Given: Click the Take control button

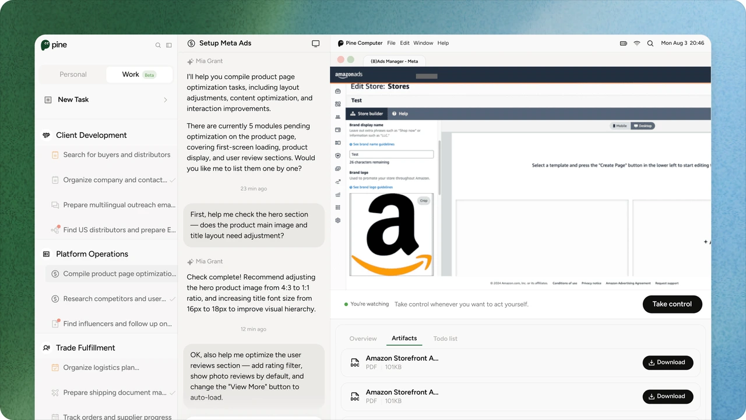Looking at the screenshot, I should coord(672,304).
